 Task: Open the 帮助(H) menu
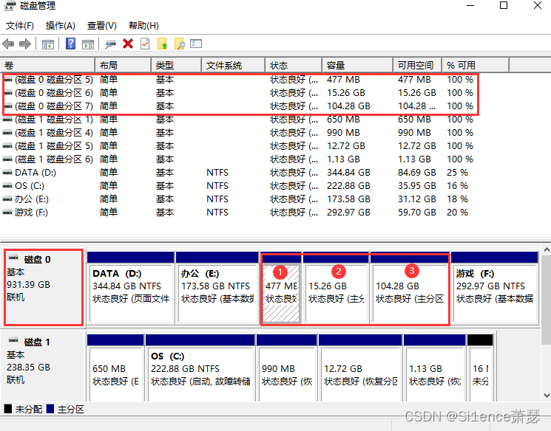point(143,26)
